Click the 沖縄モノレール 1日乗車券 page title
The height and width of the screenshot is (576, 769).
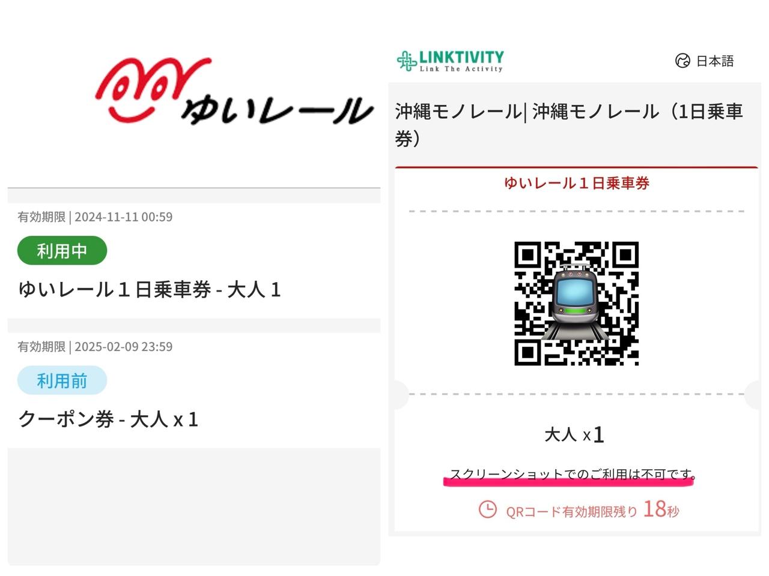point(570,125)
